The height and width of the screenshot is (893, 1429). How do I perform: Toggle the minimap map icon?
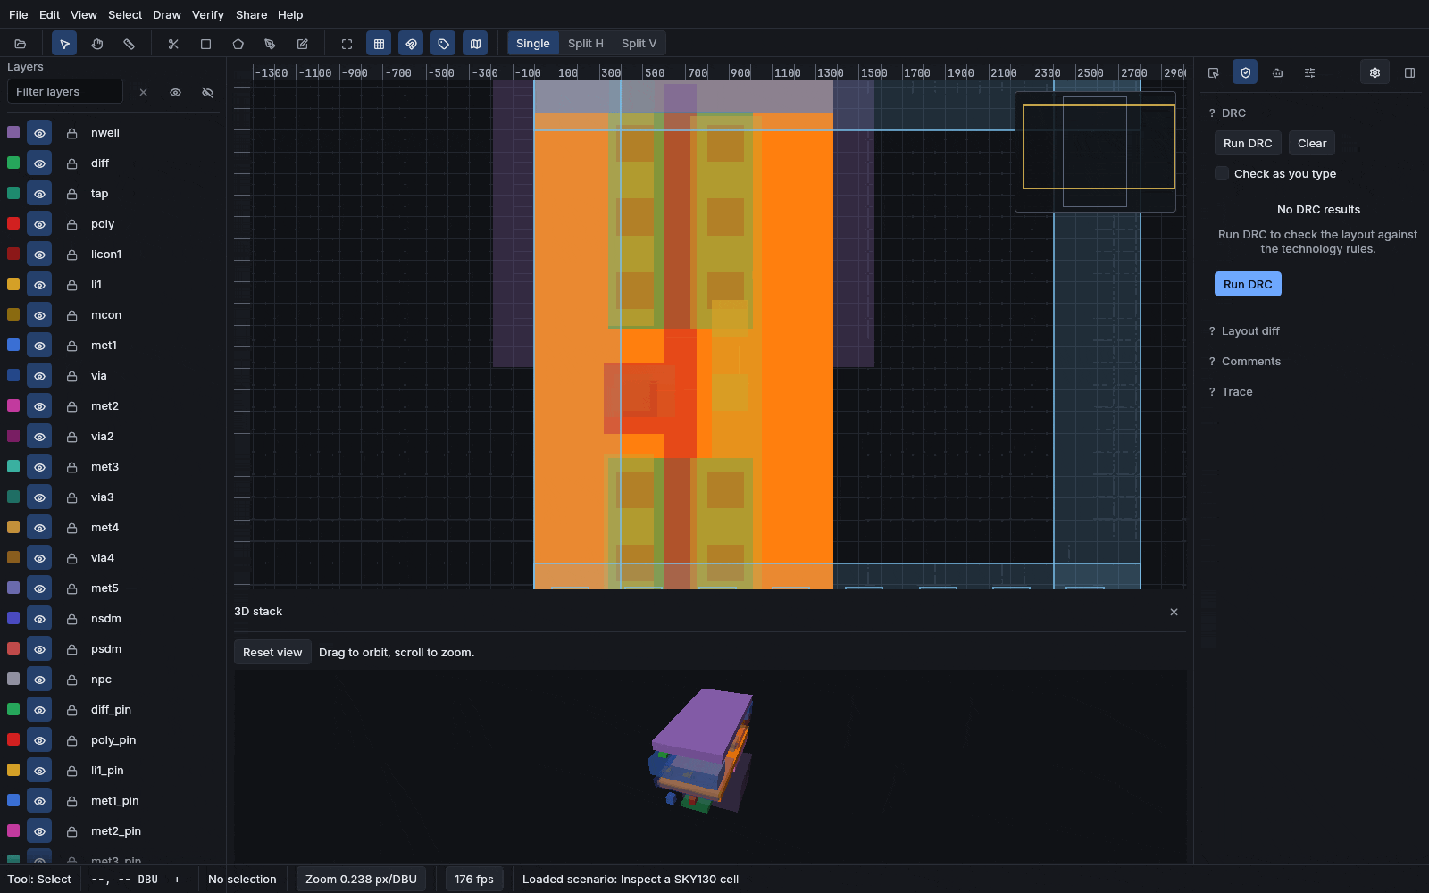(x=475, y=44)
